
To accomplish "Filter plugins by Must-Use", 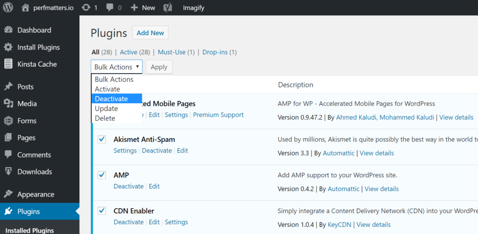I will click(x=171, y=52).
